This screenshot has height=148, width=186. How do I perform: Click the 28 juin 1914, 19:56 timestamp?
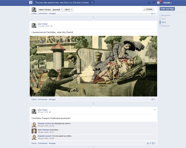(x=46, y=126)
